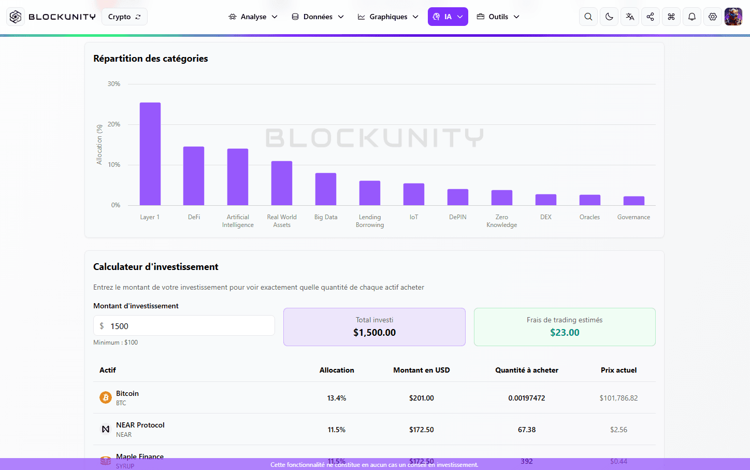This screenshot has height=470, width=750.
Task: Click the Bitcoin asset name
Action: click(x=127, y=393)
